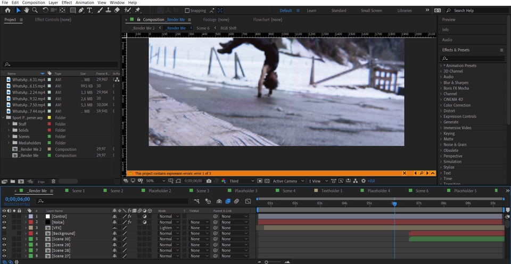Hide the [Control] layer using its eye
Image resolution: width=511 pixels, height=264 pixels.
point(5,217)
